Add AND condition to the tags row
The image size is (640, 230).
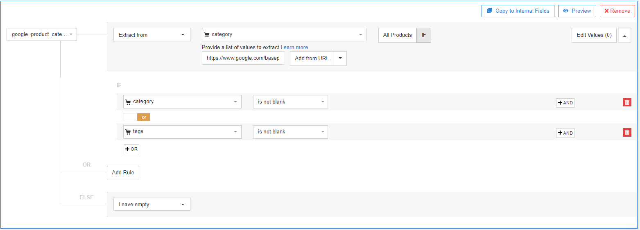click(565, 133)
